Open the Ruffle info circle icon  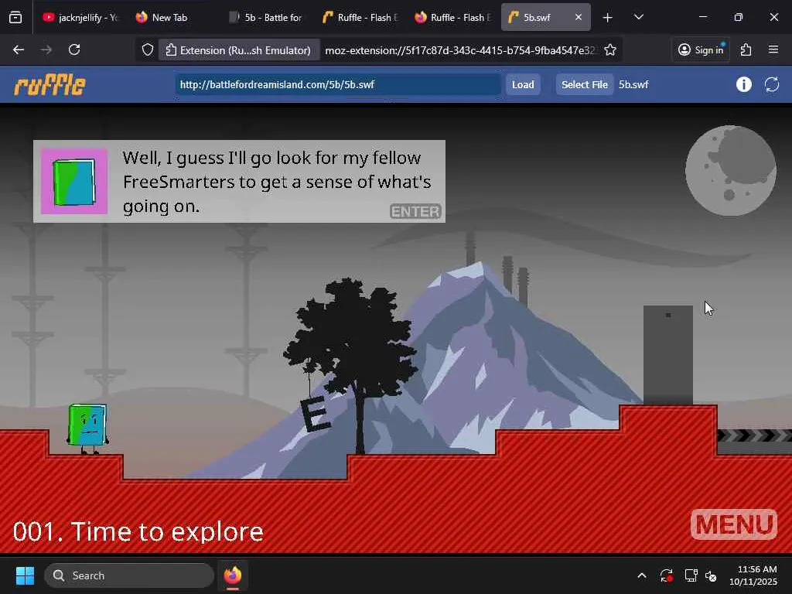pyautogui.click(x=743, y=84)
